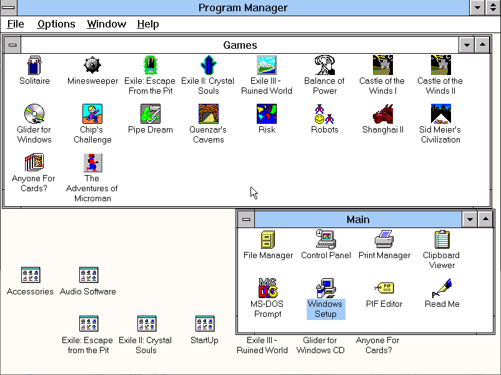Select Chip's Challenge icon

point(92,114)
